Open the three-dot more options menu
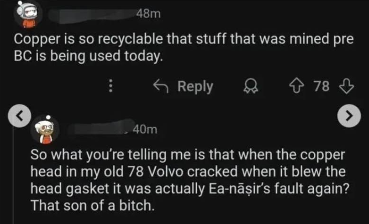 (x=110, y=87)
